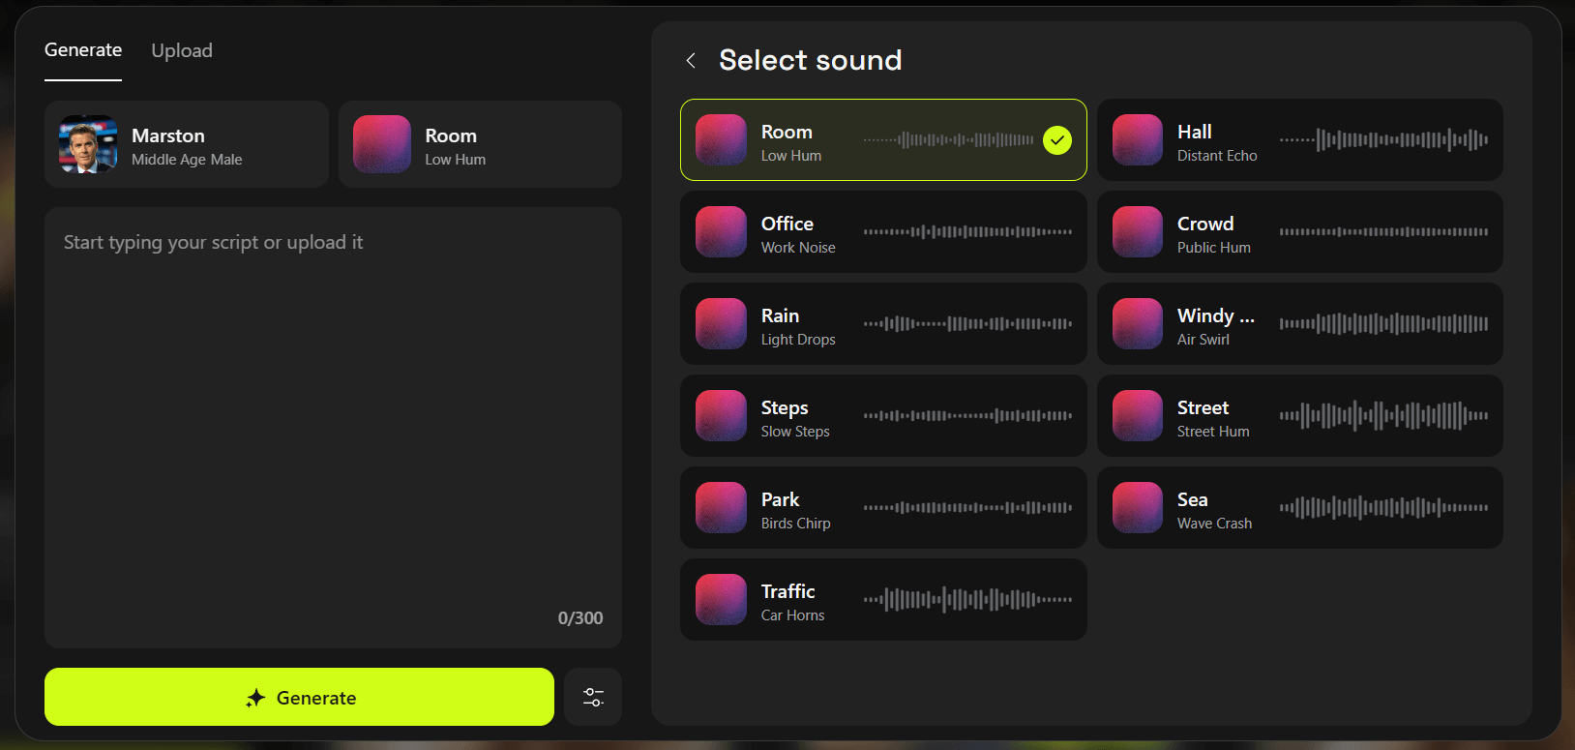
Task: Click the Office sound gradient icon
Action: click(721, 232)
